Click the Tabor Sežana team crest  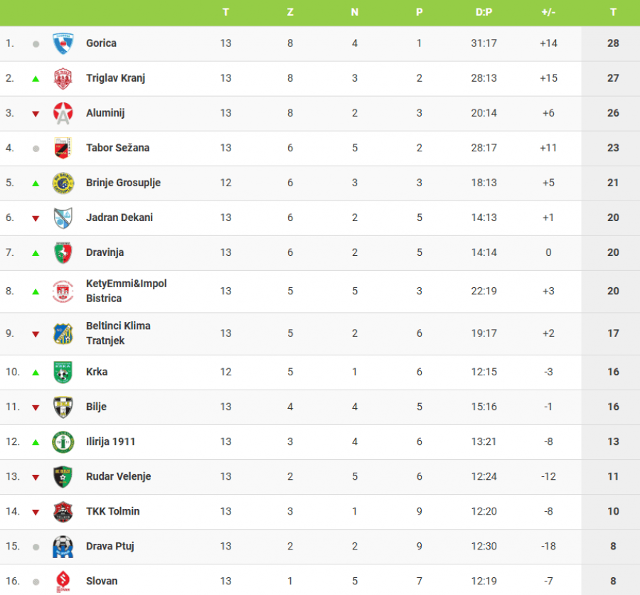(63, 148)
